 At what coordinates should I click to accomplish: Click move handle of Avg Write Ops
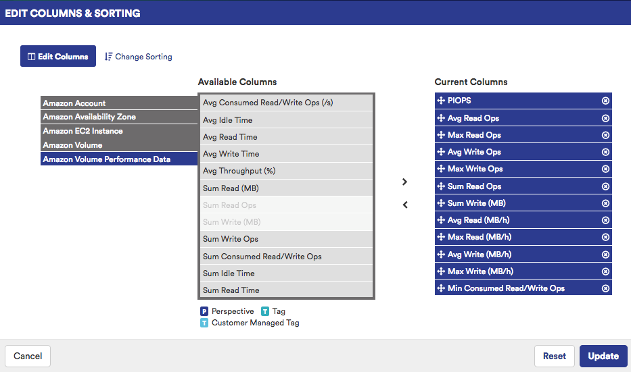point(441,152)
